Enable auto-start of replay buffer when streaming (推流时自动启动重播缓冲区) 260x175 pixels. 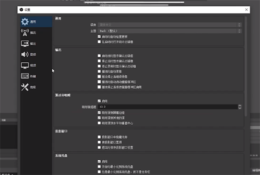99,82
